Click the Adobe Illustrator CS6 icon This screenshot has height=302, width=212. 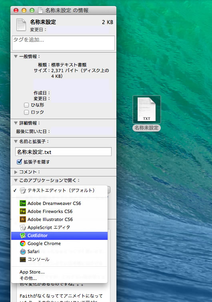pyautogui.click(x=23, y=219)
